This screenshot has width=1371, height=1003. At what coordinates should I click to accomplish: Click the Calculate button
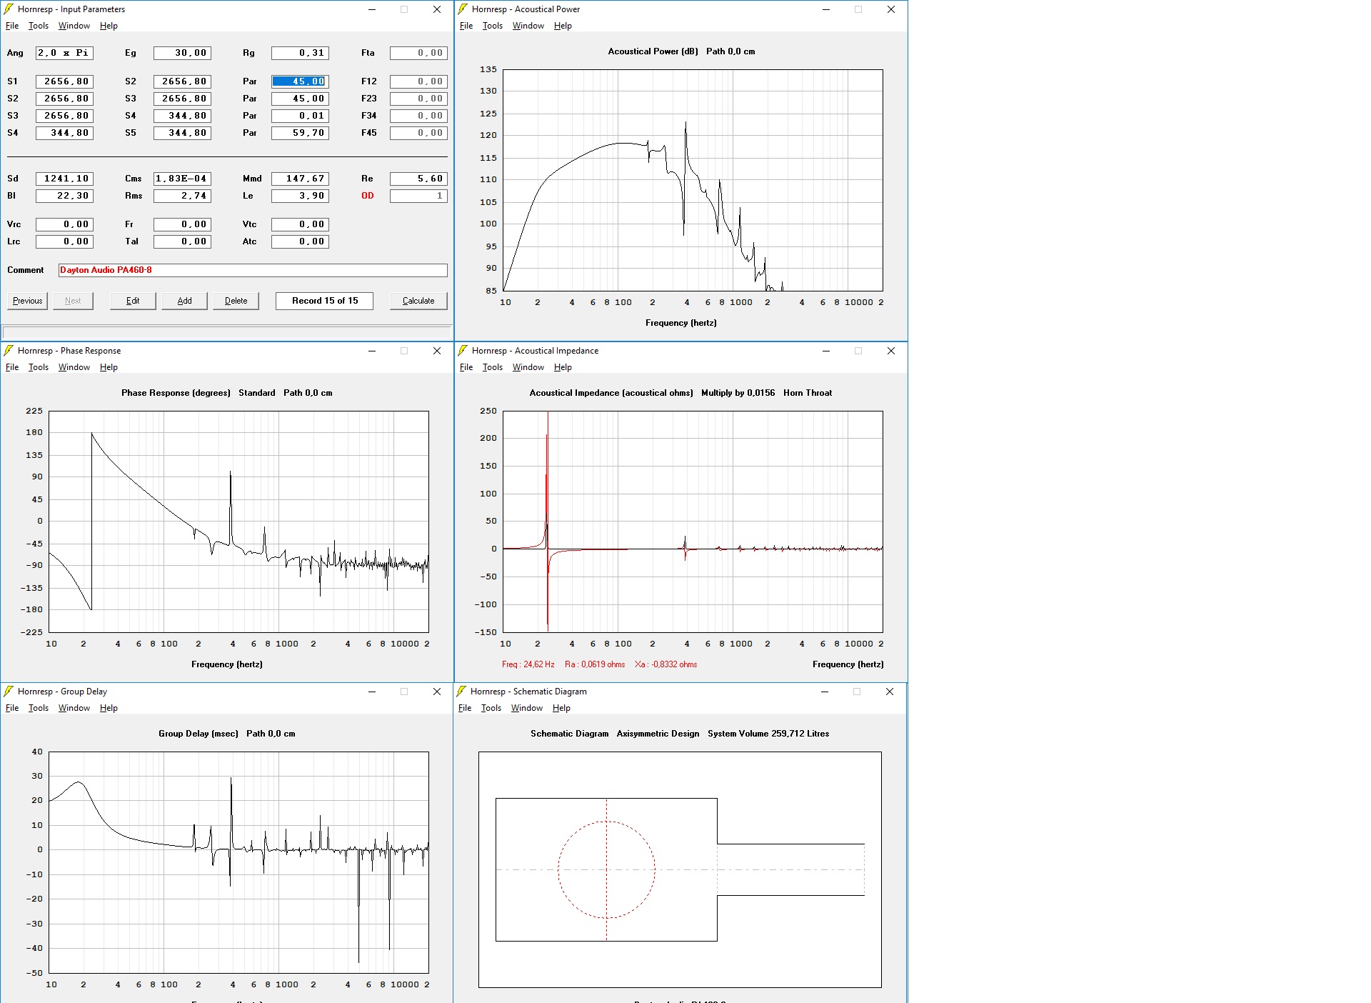pos(418,301)
